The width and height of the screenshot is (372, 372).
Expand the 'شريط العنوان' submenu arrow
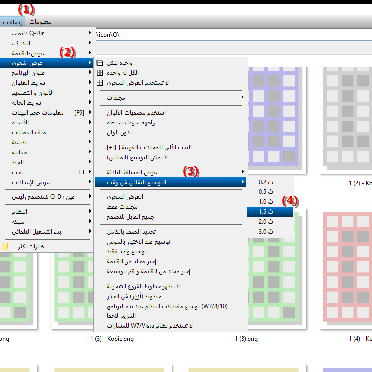click(90, 82)
